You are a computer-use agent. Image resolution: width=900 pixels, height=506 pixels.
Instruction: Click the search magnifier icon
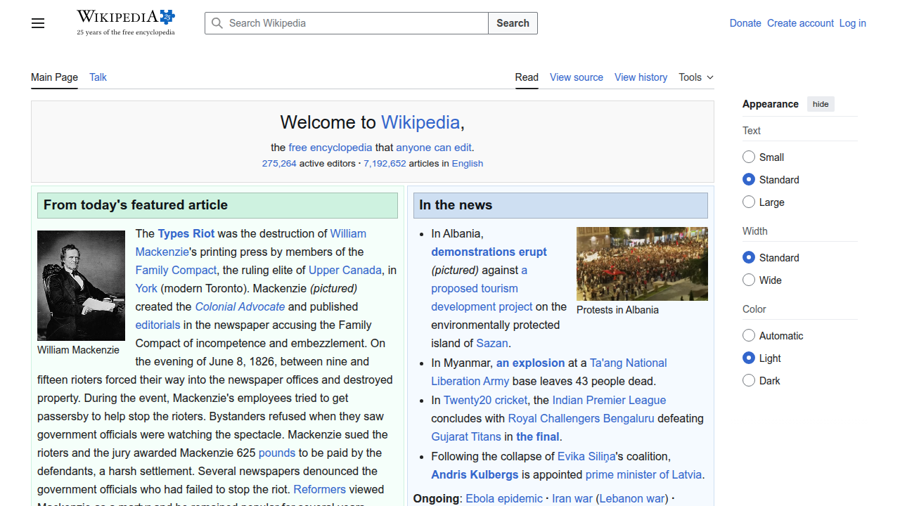[218, 23]
